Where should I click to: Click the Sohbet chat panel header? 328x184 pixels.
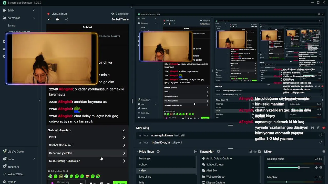pyautogui.click(x=87, y=27)
